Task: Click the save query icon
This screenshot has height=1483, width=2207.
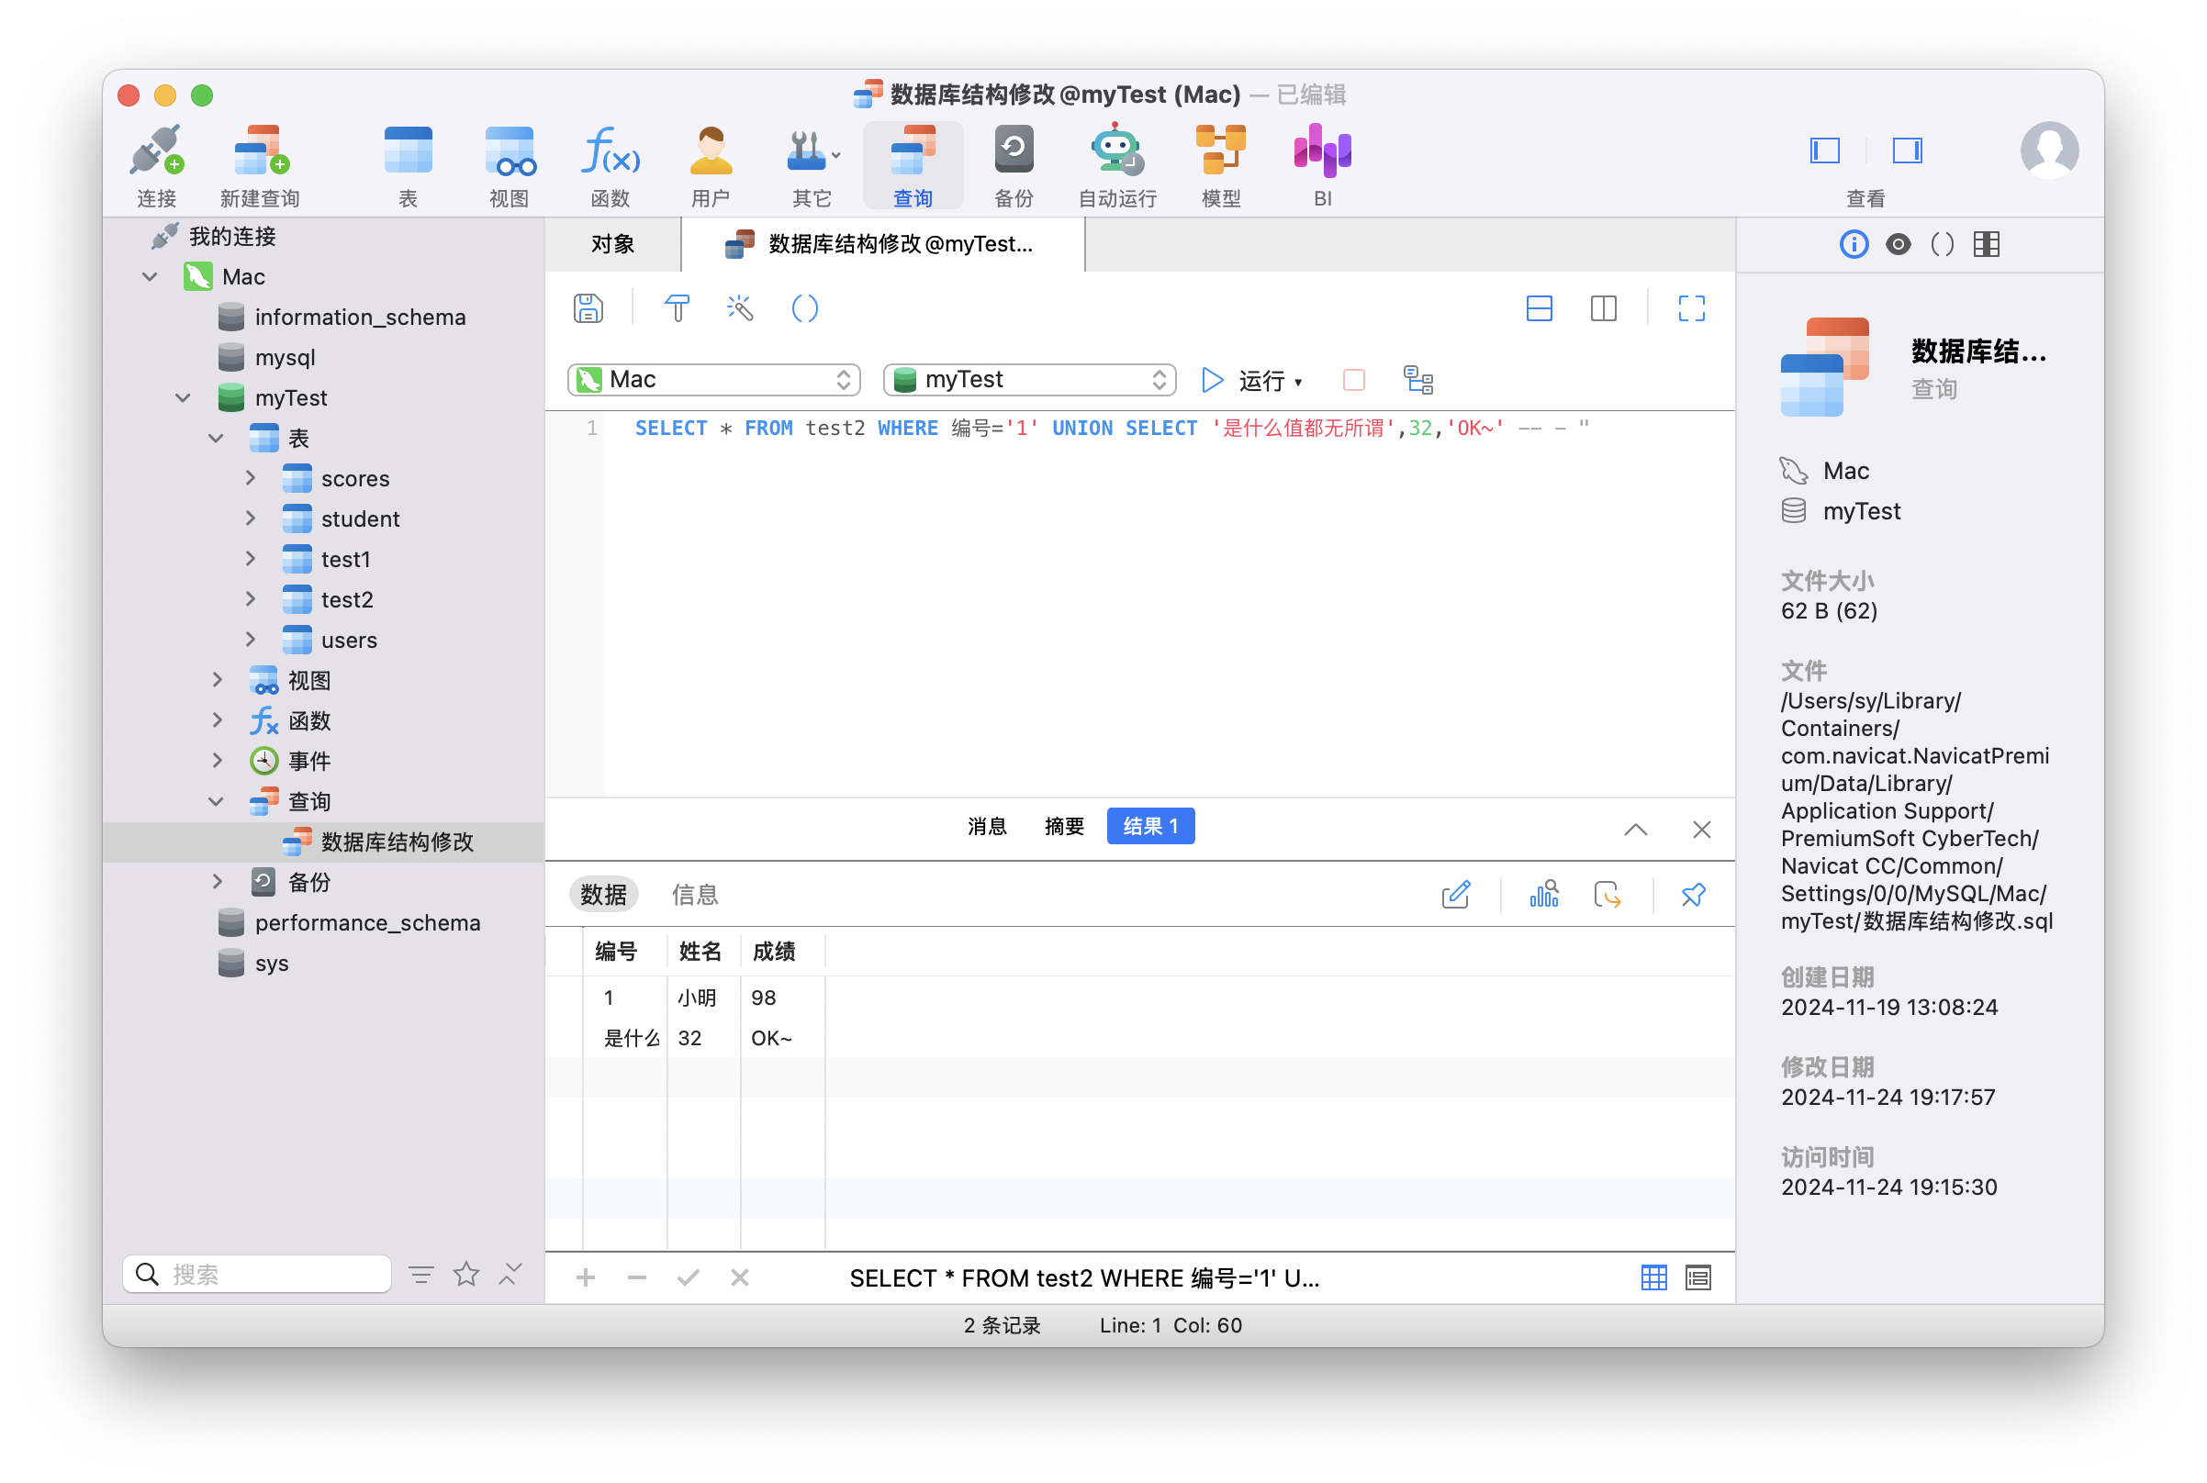Action: pos(588,308)
